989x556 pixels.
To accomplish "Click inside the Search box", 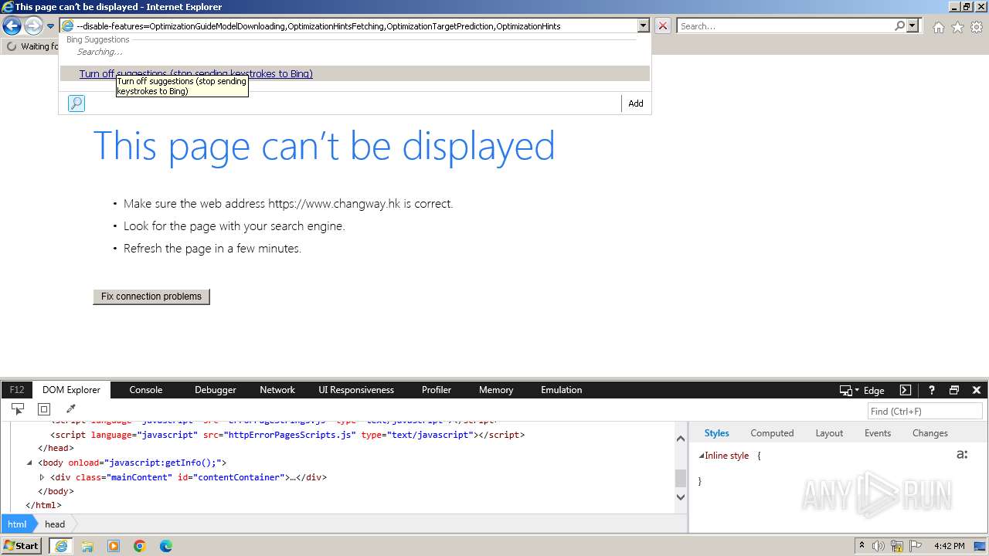I will tap(784, 26).
